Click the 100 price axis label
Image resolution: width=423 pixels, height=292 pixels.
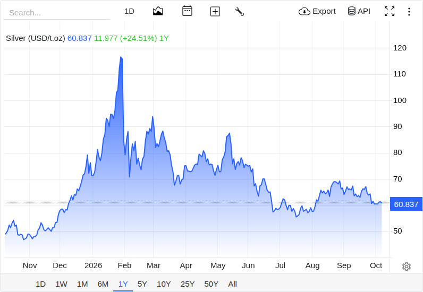(400, 100)
